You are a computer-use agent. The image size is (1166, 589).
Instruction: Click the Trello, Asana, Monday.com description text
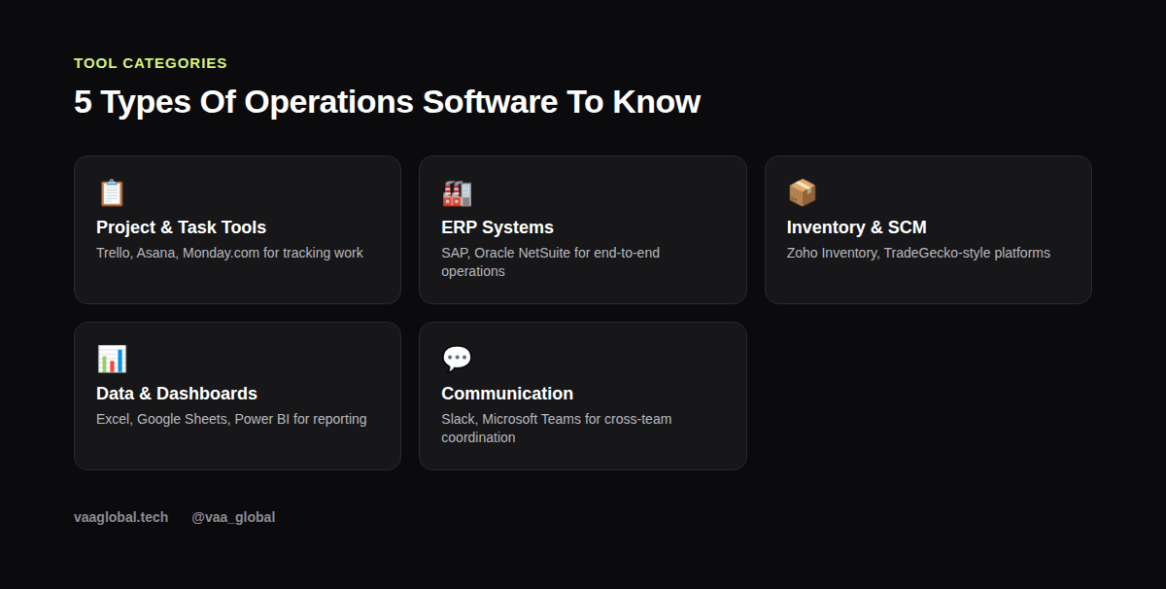coord(229,253)
